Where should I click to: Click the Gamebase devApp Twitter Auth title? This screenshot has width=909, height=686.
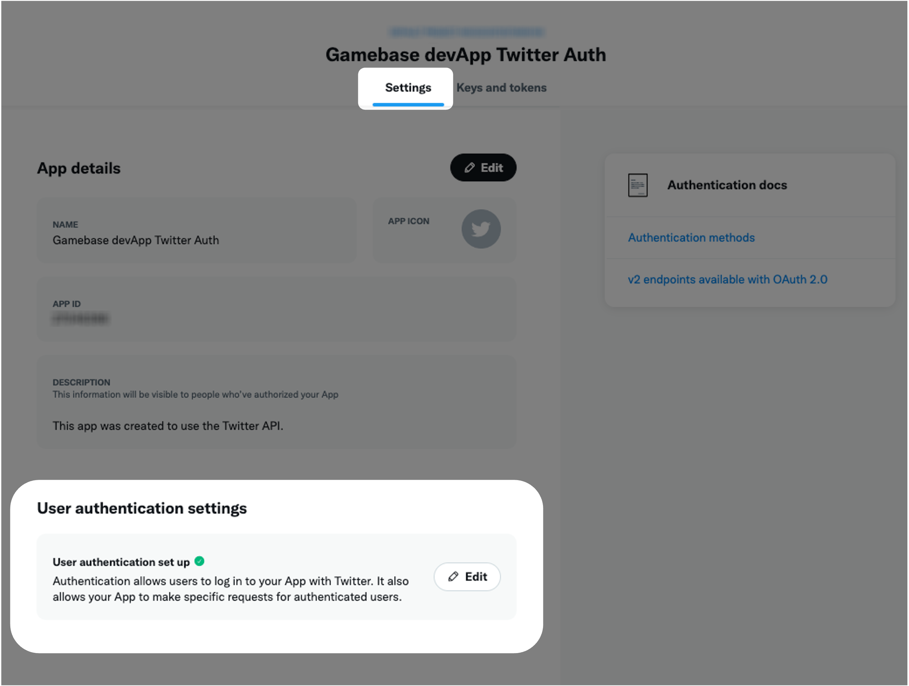tap(465, 55)
